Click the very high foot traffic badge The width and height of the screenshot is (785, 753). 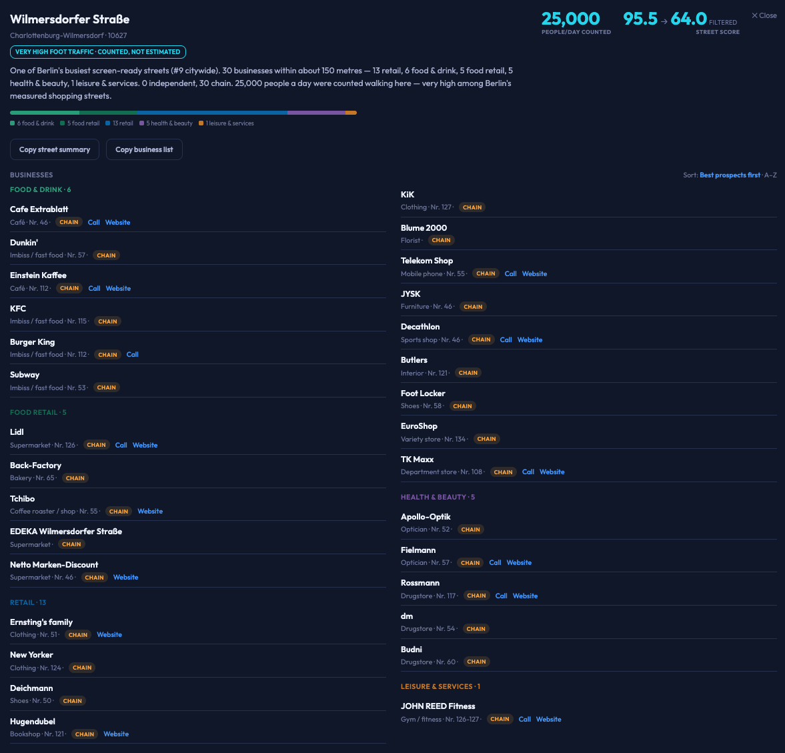(x=98, y=52)
